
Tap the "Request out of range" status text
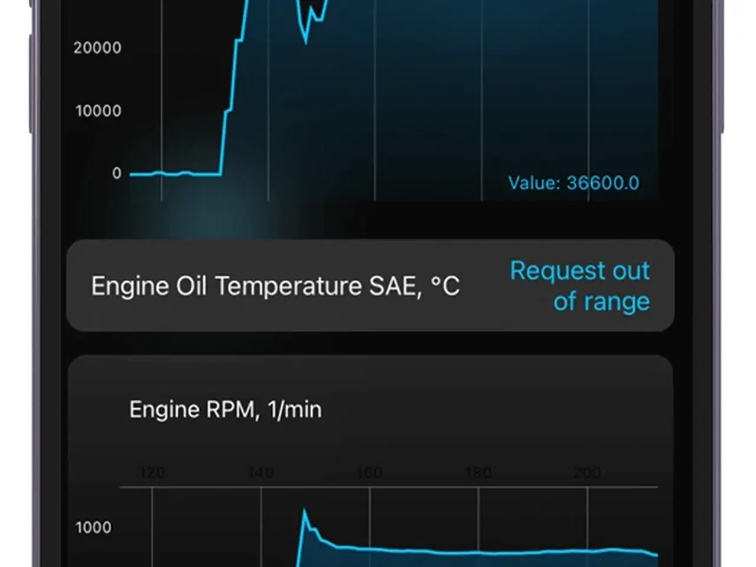[580, 286]
